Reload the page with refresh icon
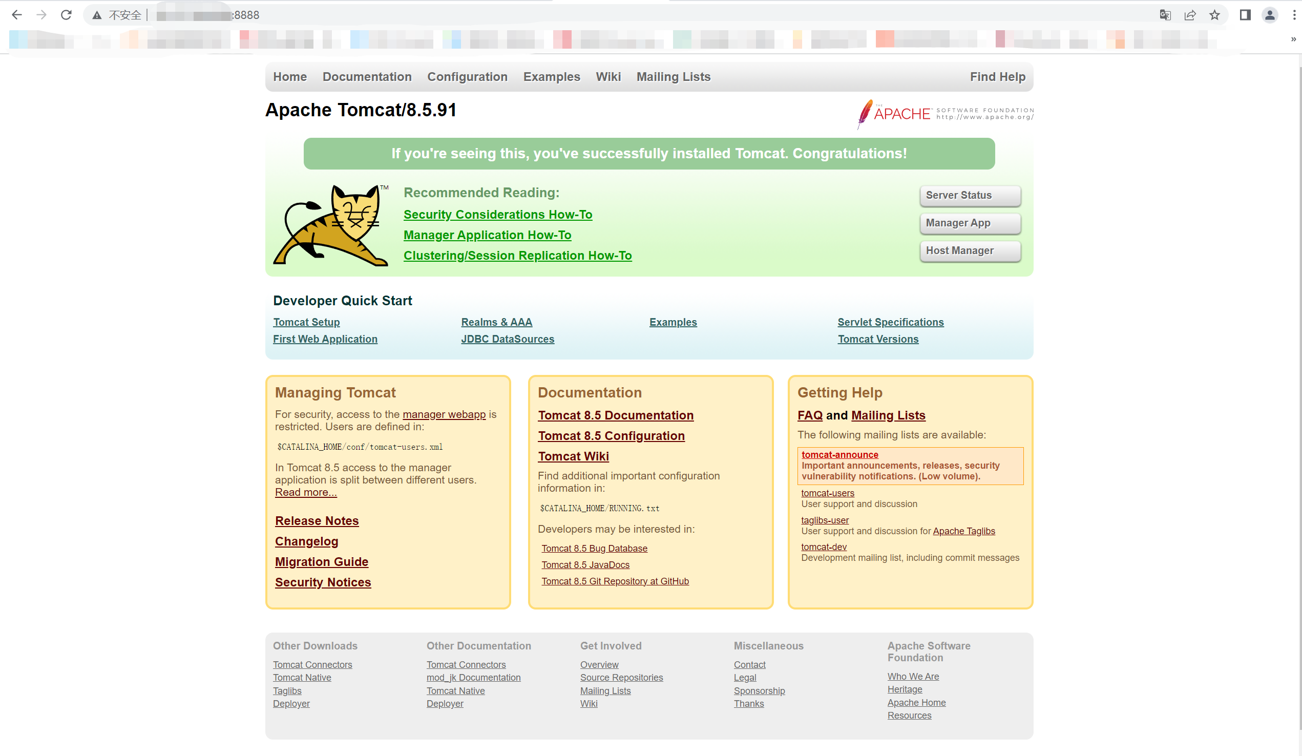1302x756 pixels. 66,15
